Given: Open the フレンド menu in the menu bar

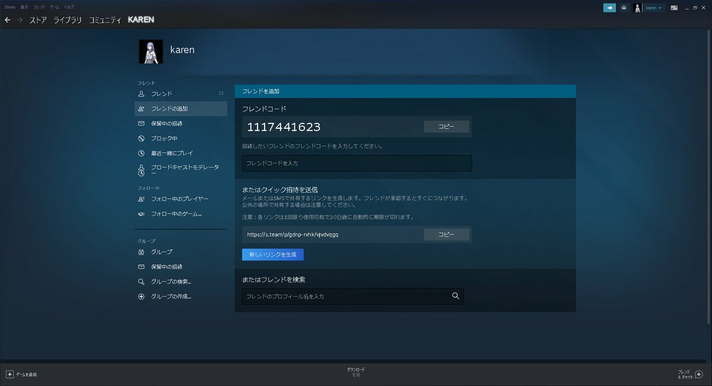Looking at the screenshot, I should point(39,7).
